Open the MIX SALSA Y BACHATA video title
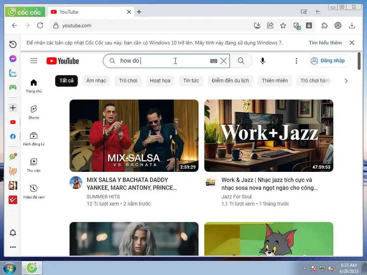Image resolution: width=367 pixels, height=275 pixels. tap(132, 184)
